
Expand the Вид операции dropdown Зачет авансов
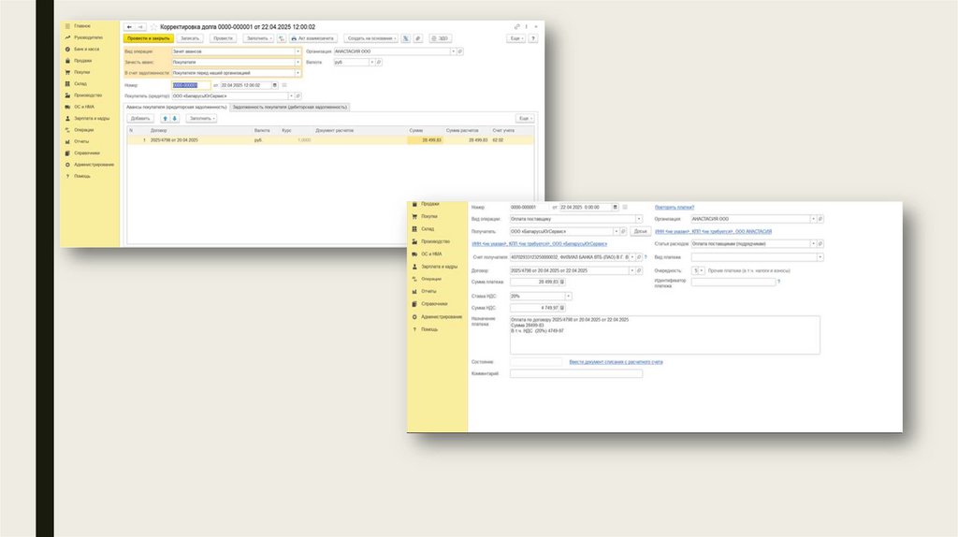pyautogui.click(x=298, y=51)
